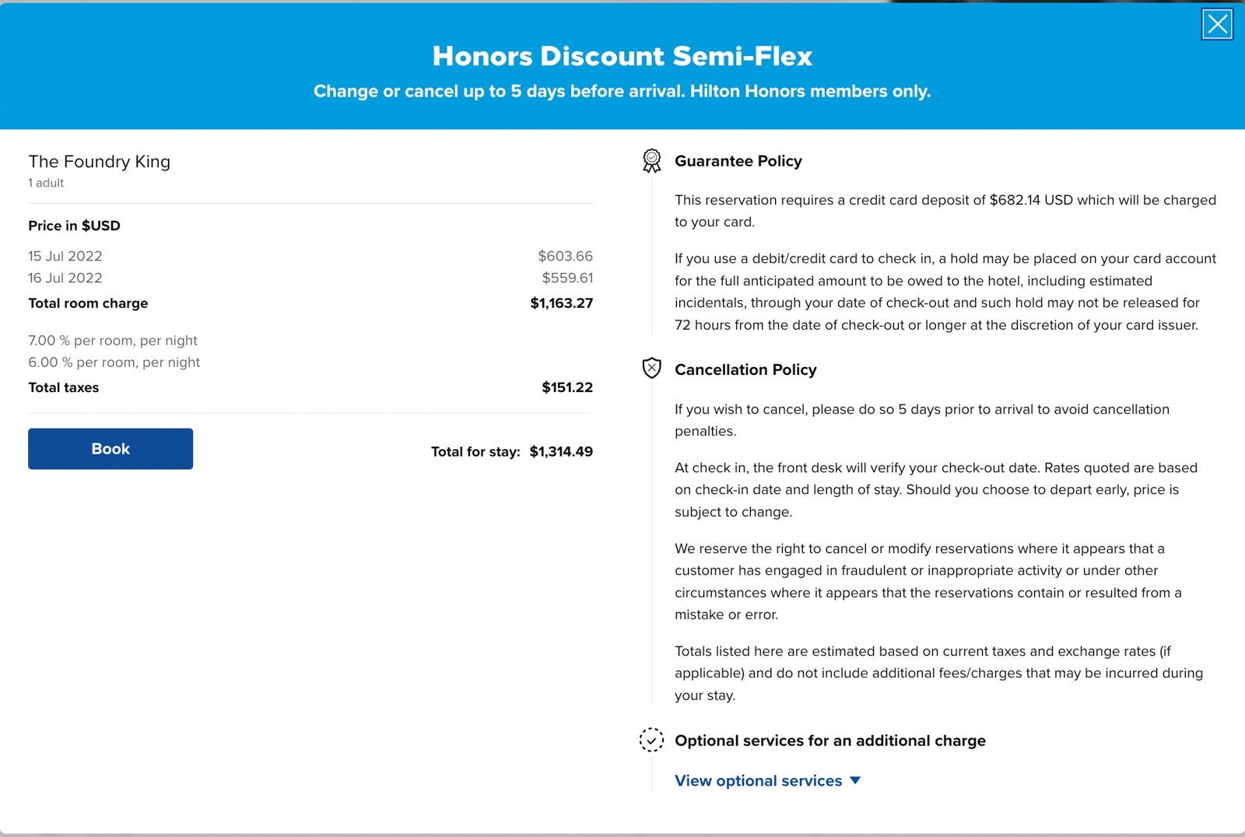The height and width of the screenshot is (837, 1245).
Task: Open the View optional services link
Action: click(x=758, y=780)
